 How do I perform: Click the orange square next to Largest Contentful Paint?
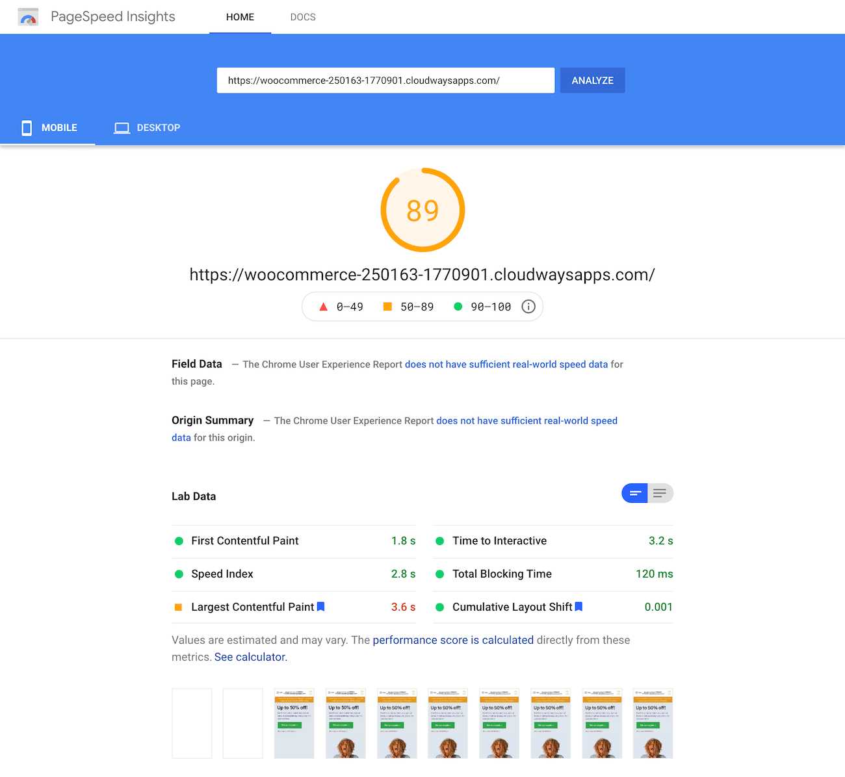[178, 607]
